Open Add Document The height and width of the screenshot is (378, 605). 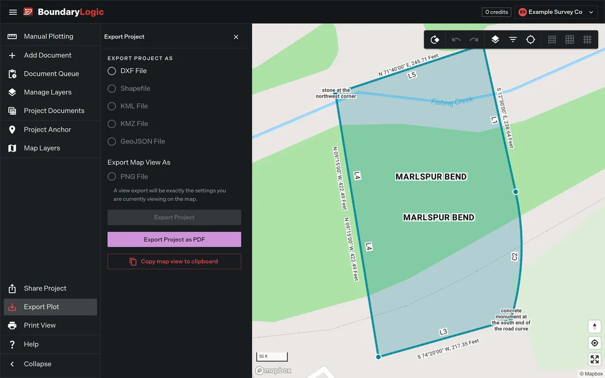pyautogui.click(x=50, y=55)
